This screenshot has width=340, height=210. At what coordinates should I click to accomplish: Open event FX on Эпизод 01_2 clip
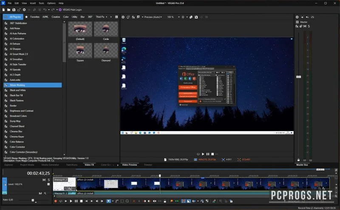tap(70, 188)
